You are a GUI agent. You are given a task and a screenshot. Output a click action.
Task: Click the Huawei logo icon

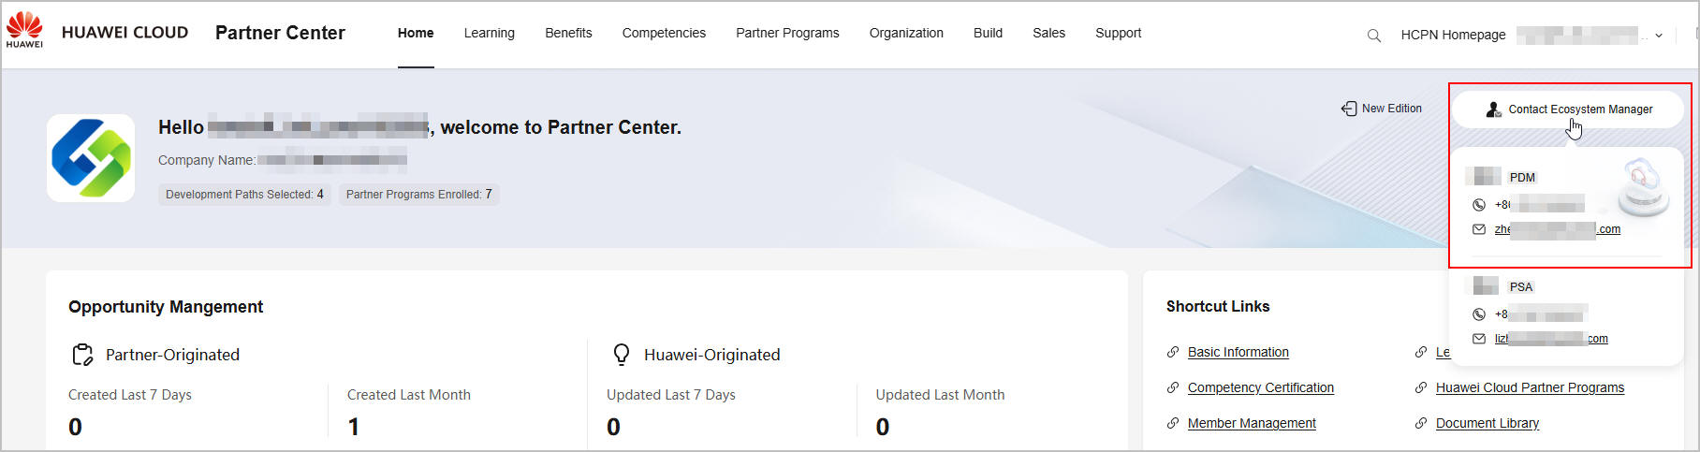[24, 29]
